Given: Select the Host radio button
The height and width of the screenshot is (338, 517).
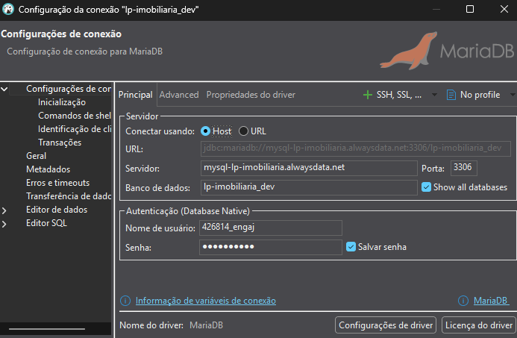Looking at the screenshot, I should coord(205,131).
